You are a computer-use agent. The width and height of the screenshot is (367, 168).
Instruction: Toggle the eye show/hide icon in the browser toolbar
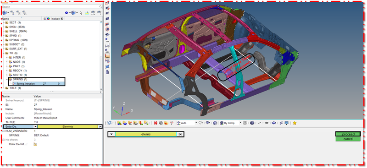coord(93,13)
